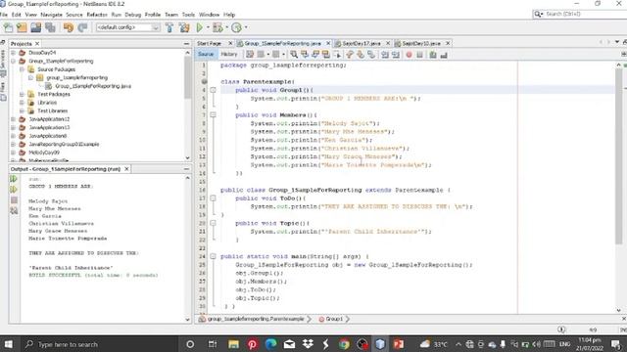Minimize the Output panel

tap(187, 169)
